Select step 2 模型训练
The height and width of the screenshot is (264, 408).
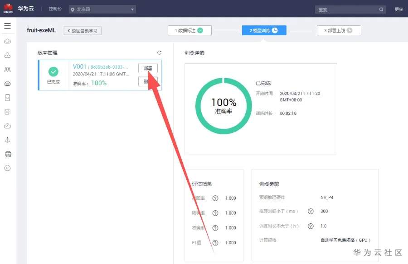coord(264,30)
